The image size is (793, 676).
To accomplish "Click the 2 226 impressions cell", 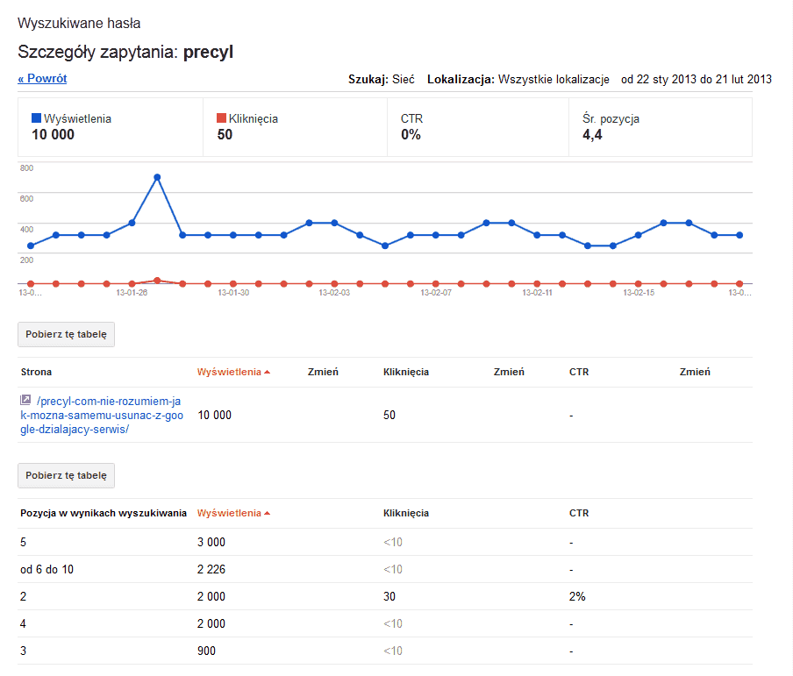I will (211, 569).
